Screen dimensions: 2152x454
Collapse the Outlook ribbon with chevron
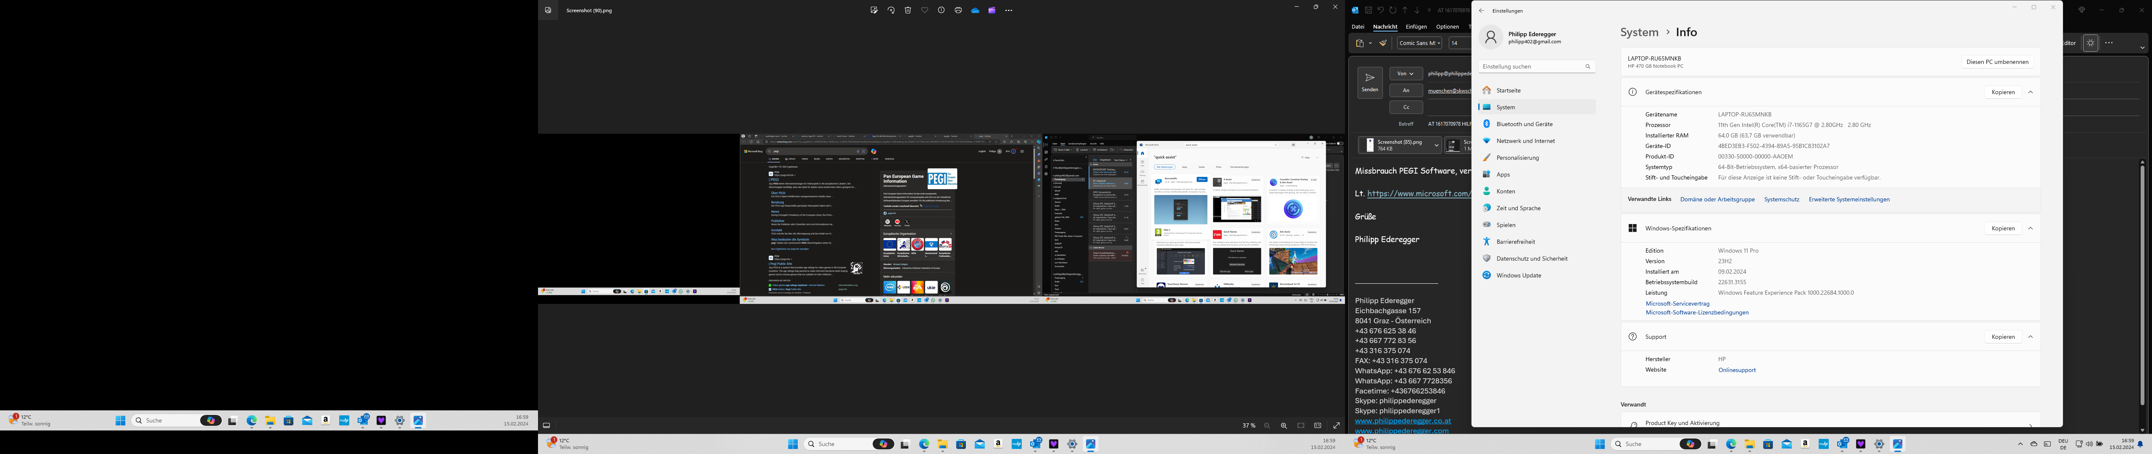click(2142, 48)
